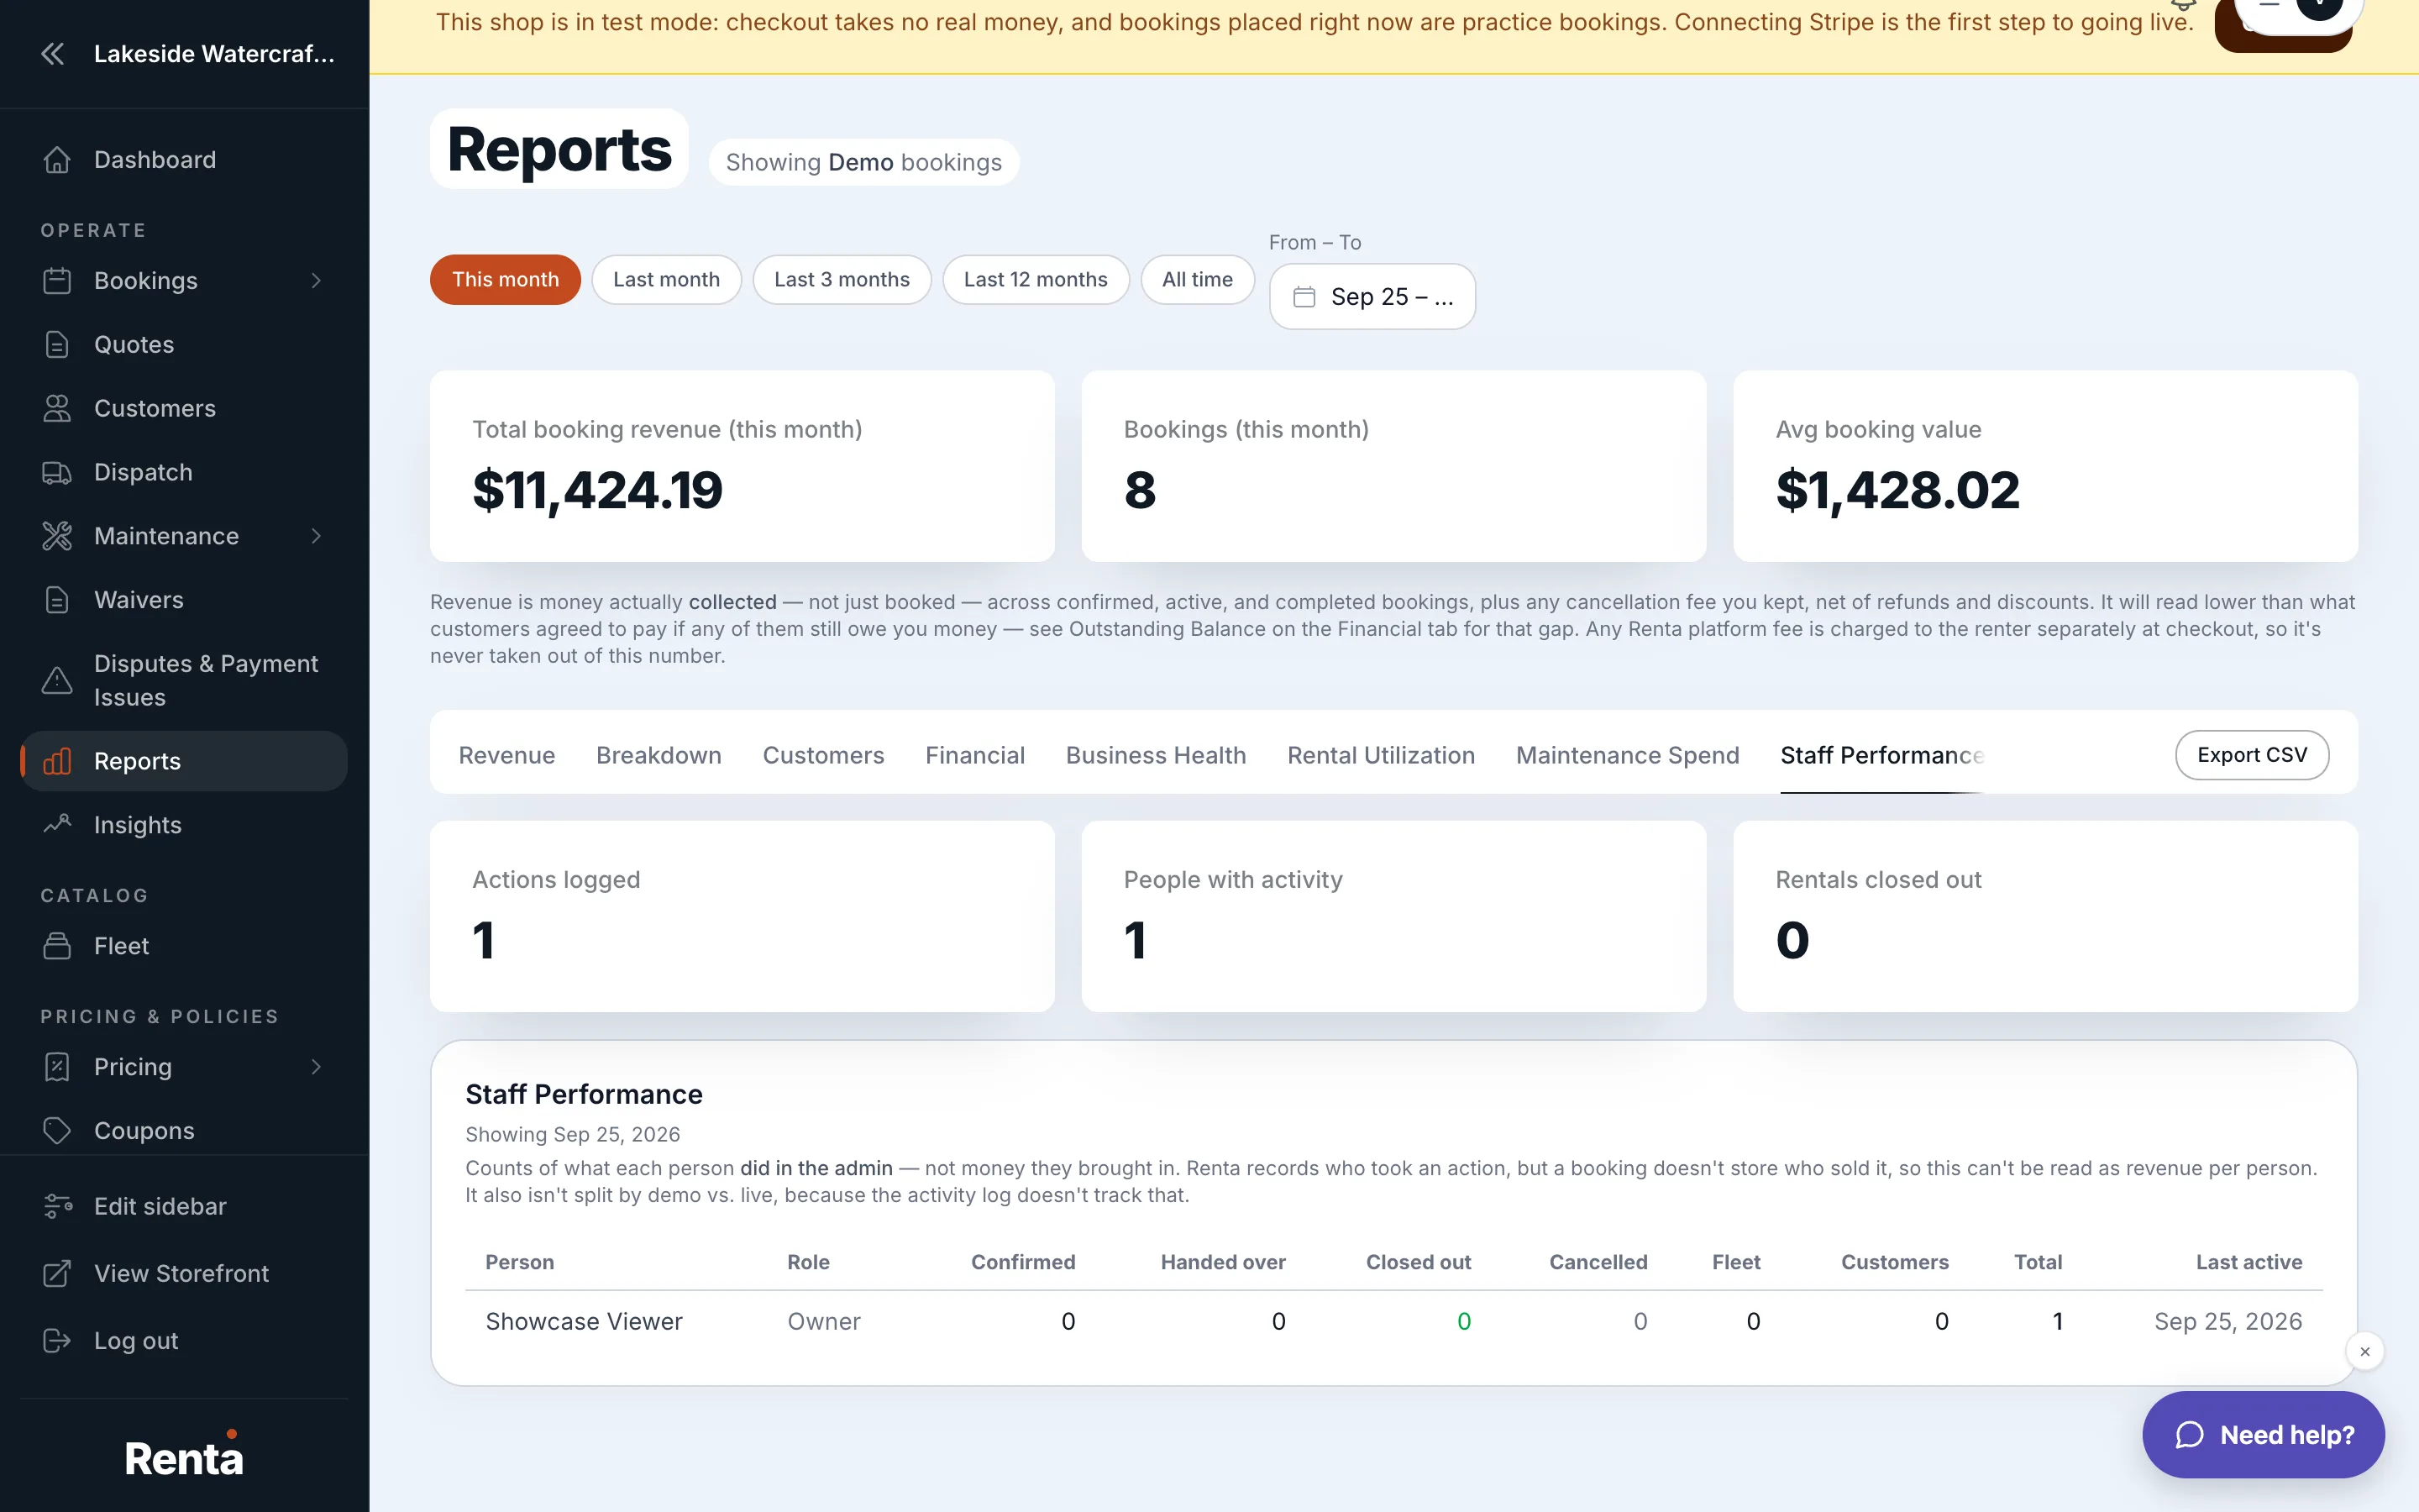Screen dimensions: 2419x1512
Task: Click the Maintenance tools icon
Action: coord(57,537)
